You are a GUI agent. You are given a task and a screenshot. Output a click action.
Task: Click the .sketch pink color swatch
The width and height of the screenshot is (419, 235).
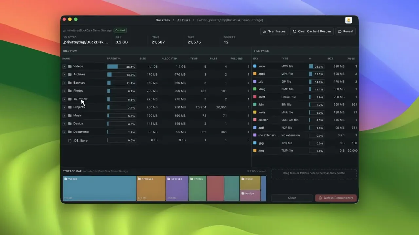(x=255, y=120)
